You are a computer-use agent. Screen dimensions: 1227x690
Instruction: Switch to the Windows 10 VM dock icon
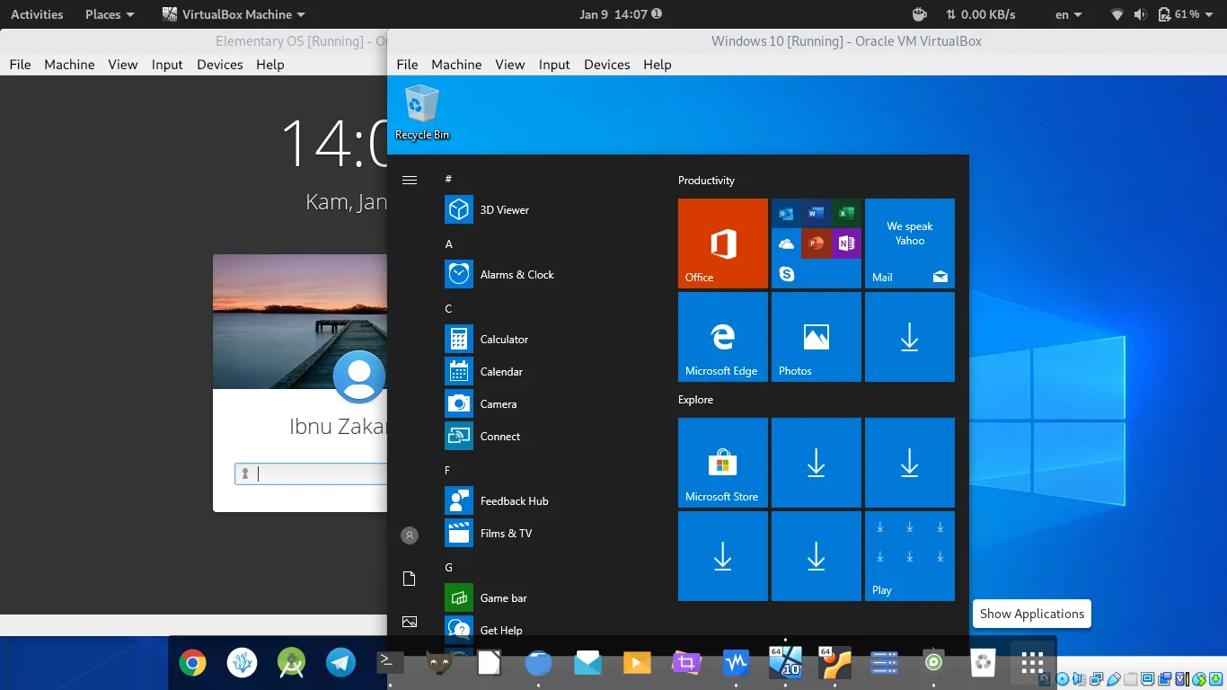tap(785, 663)
